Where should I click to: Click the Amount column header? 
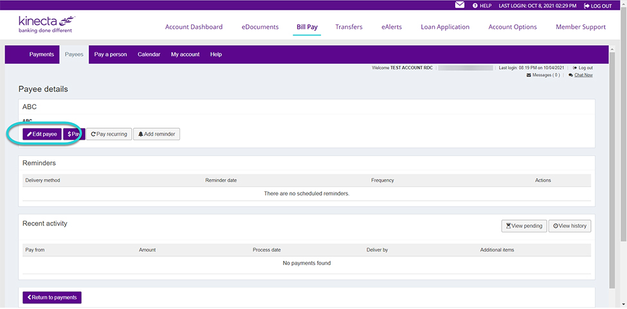tap(147, 250)
